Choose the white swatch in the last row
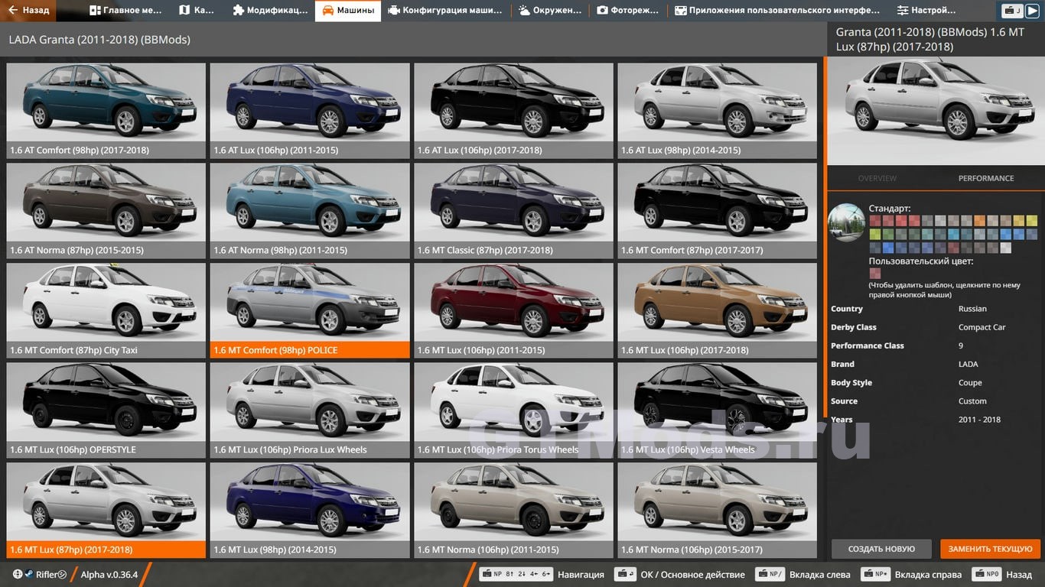 [x=1005, y=248]
